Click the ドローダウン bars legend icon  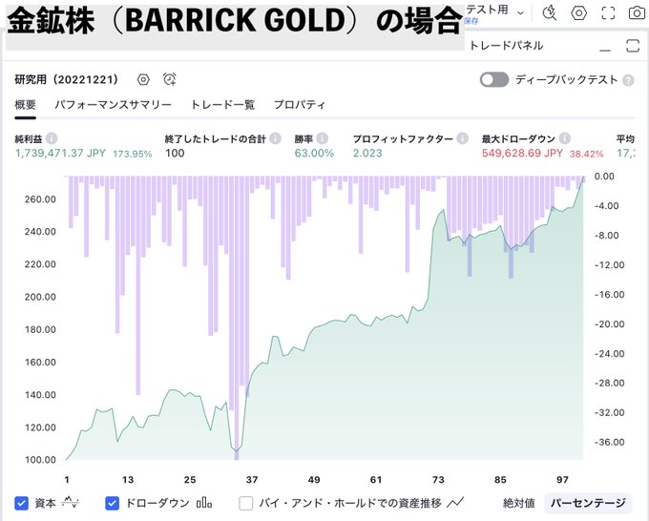point(204,503)
